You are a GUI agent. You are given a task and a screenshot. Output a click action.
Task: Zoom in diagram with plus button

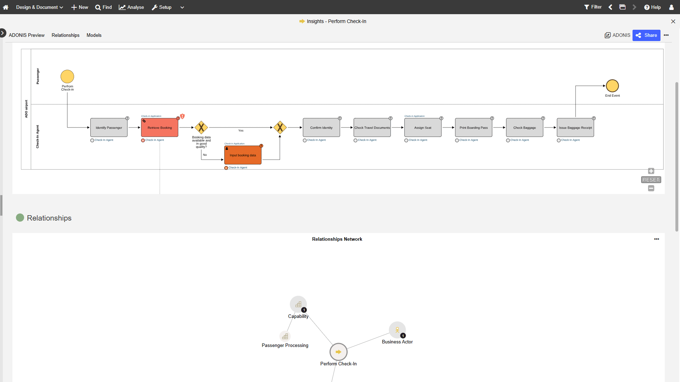pos(651,171)
